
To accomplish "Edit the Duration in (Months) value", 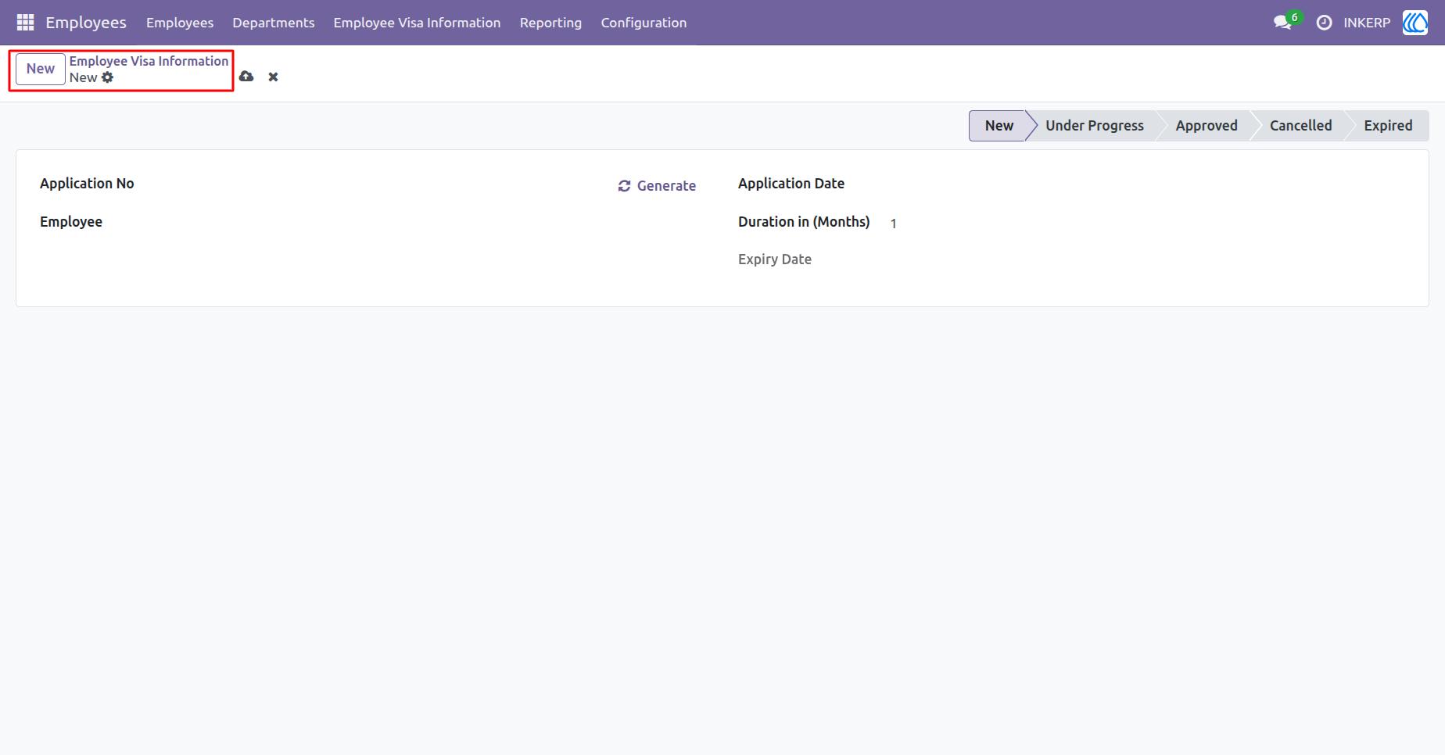I will pos(1147,224).
